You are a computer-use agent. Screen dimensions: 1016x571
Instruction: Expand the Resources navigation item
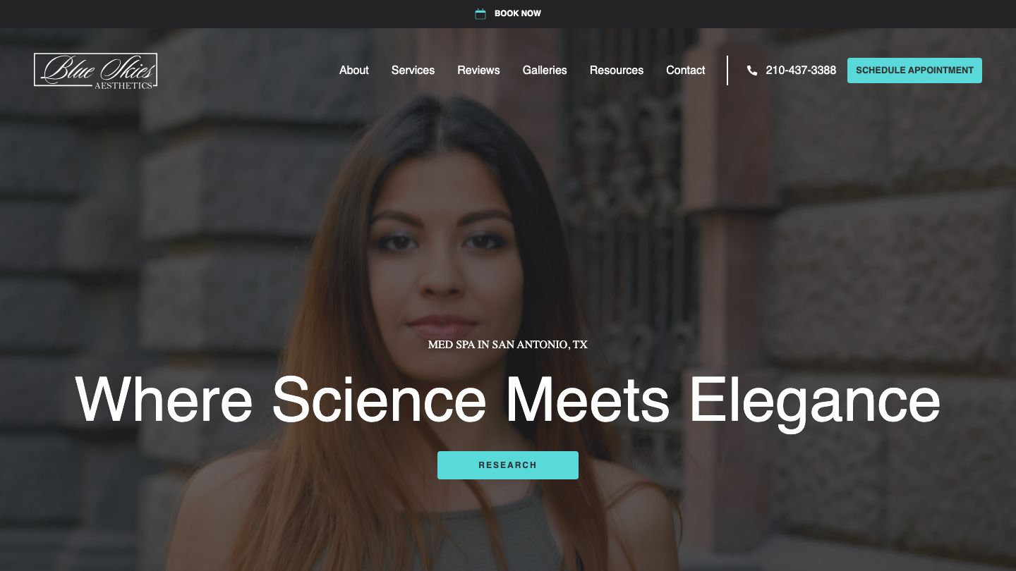point(617,70)
